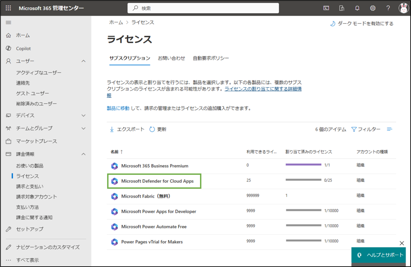The width and height of the screenshot is (411, 267).
Task: Click the Defender for Cloud Apps 0/25 bar
Action: click(303, 180)
